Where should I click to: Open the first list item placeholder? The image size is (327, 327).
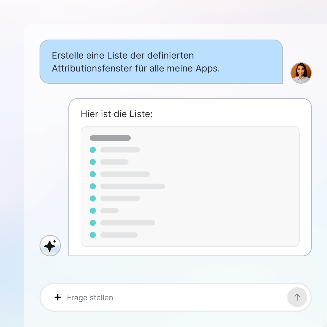coord(120,150)
